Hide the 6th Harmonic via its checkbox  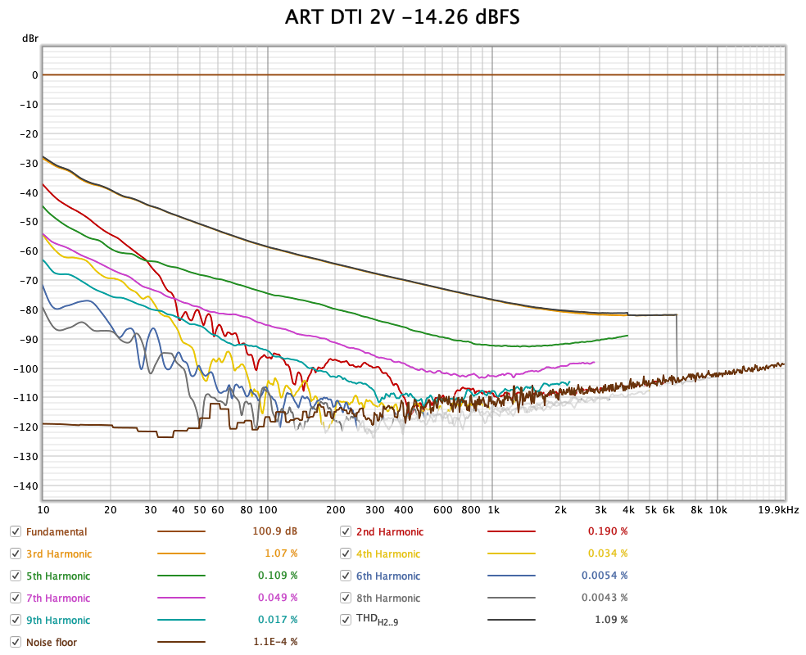[346, 576]
